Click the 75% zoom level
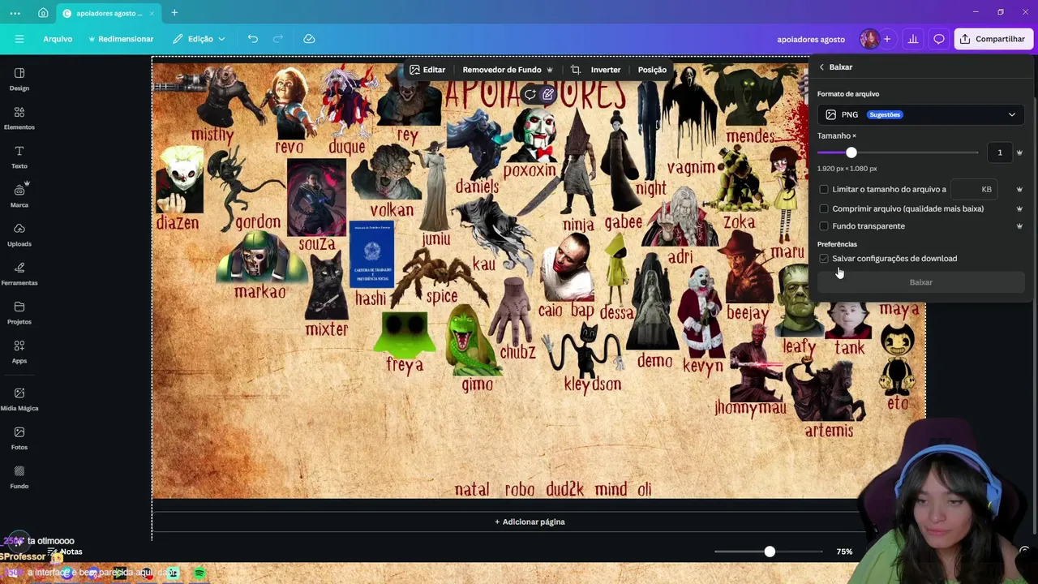Viewport: 1038px width, 584px height. pyautogui.click(x=844, y=552)
